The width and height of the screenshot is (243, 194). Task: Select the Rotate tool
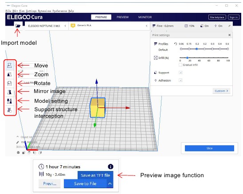10,83
